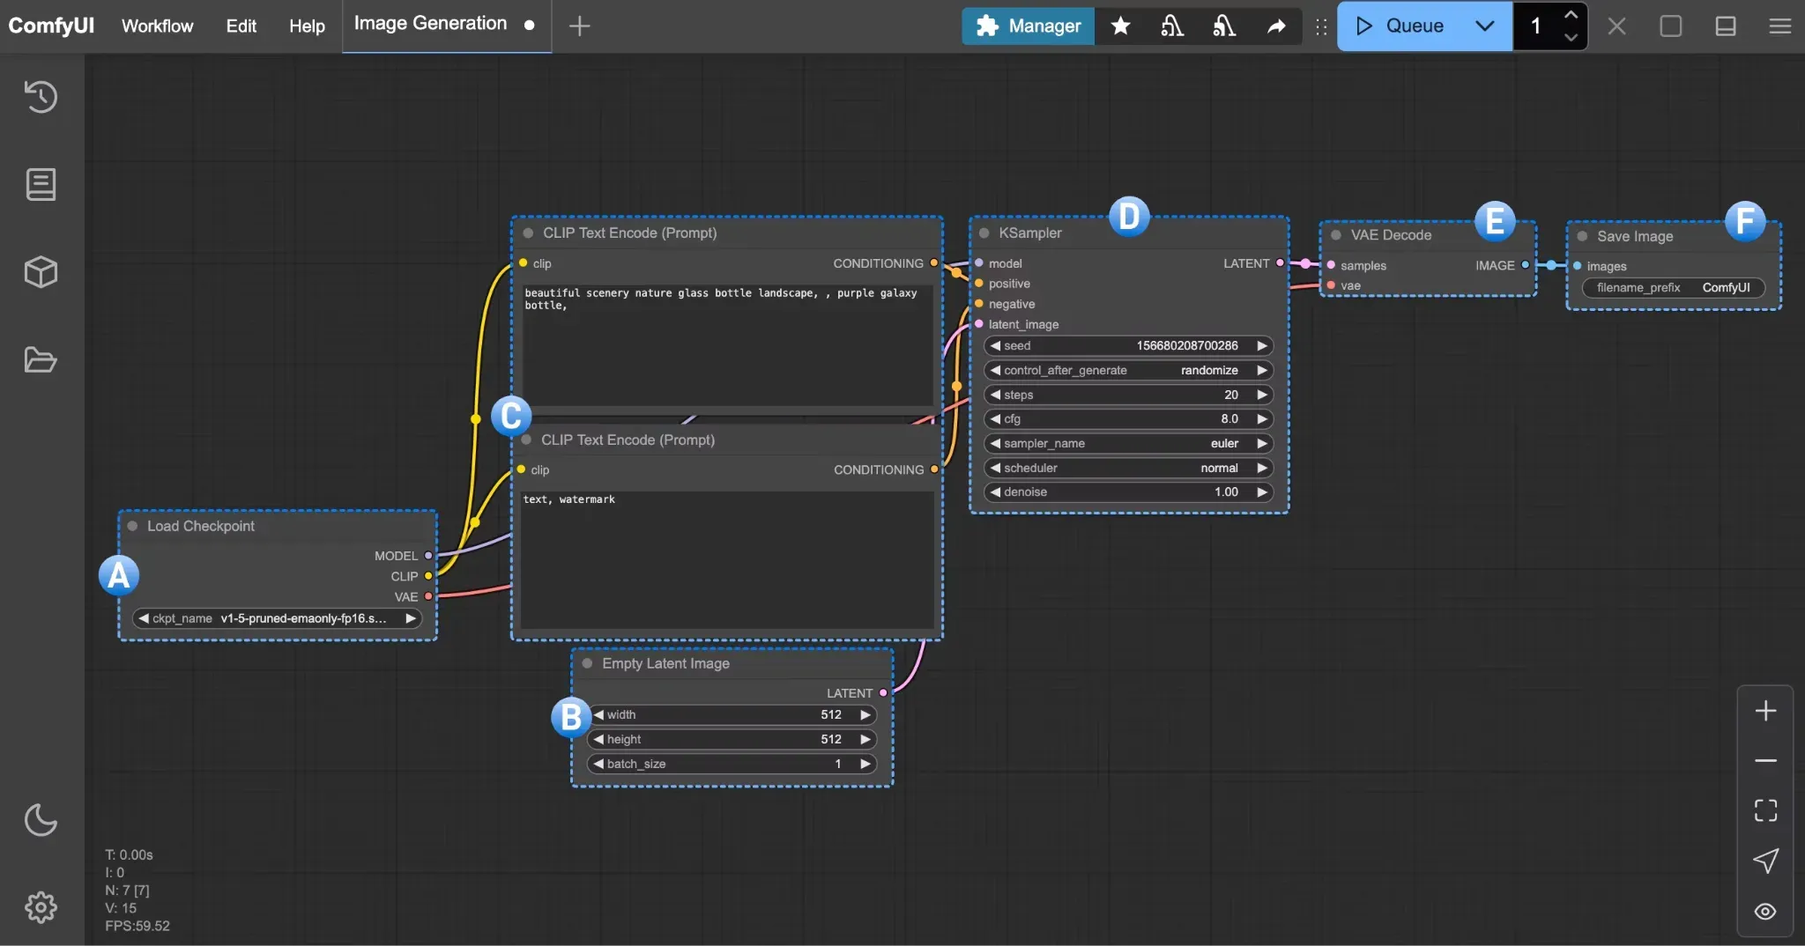Increase cfg value using its right arrow

1263,419
